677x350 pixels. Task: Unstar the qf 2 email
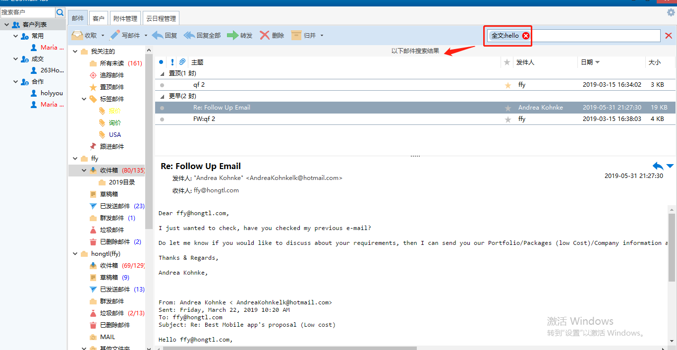(508, 85)
